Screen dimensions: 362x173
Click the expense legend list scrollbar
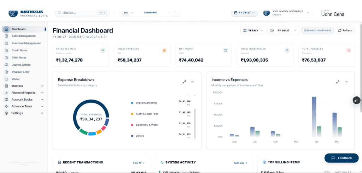coord(195,123)
